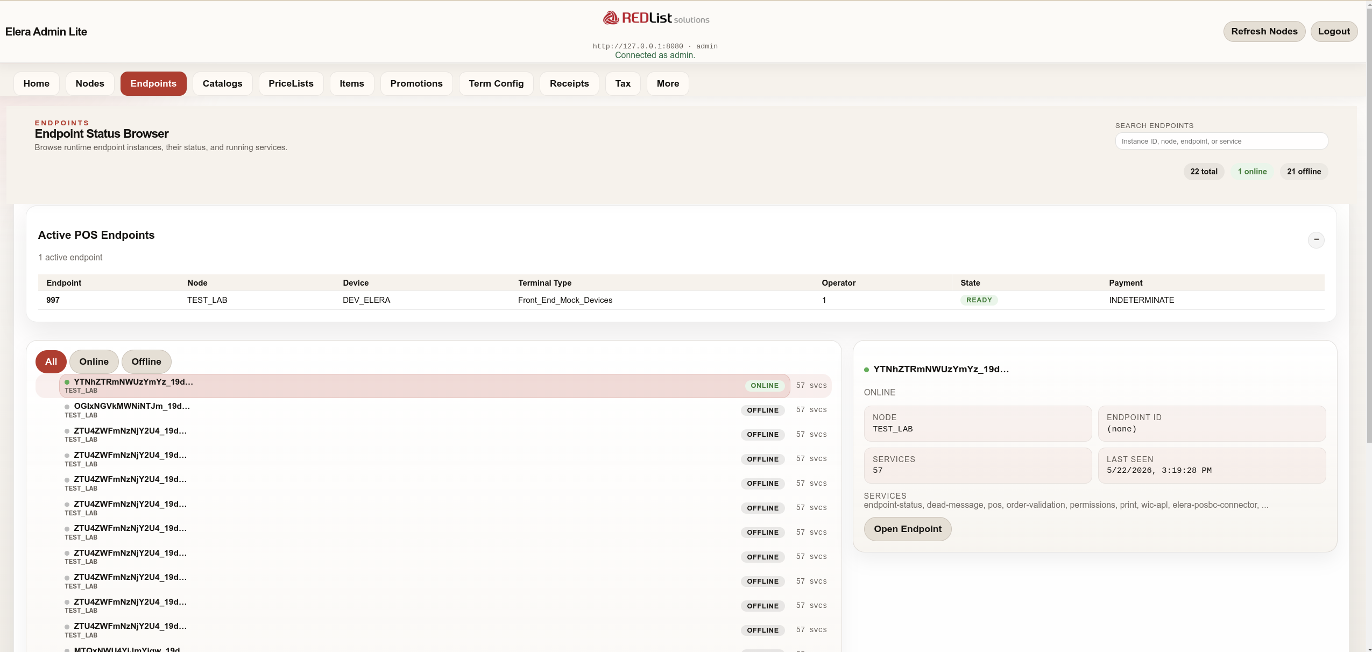The width and height of the screenshot is (1372, 652).
Task: Click the SERVICES 57 detail card
Action: click(x=978, y=465)
